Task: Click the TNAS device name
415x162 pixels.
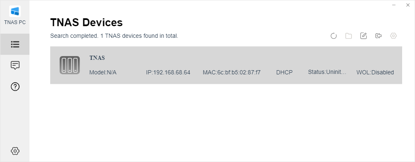Action: (x=97, y=58)
